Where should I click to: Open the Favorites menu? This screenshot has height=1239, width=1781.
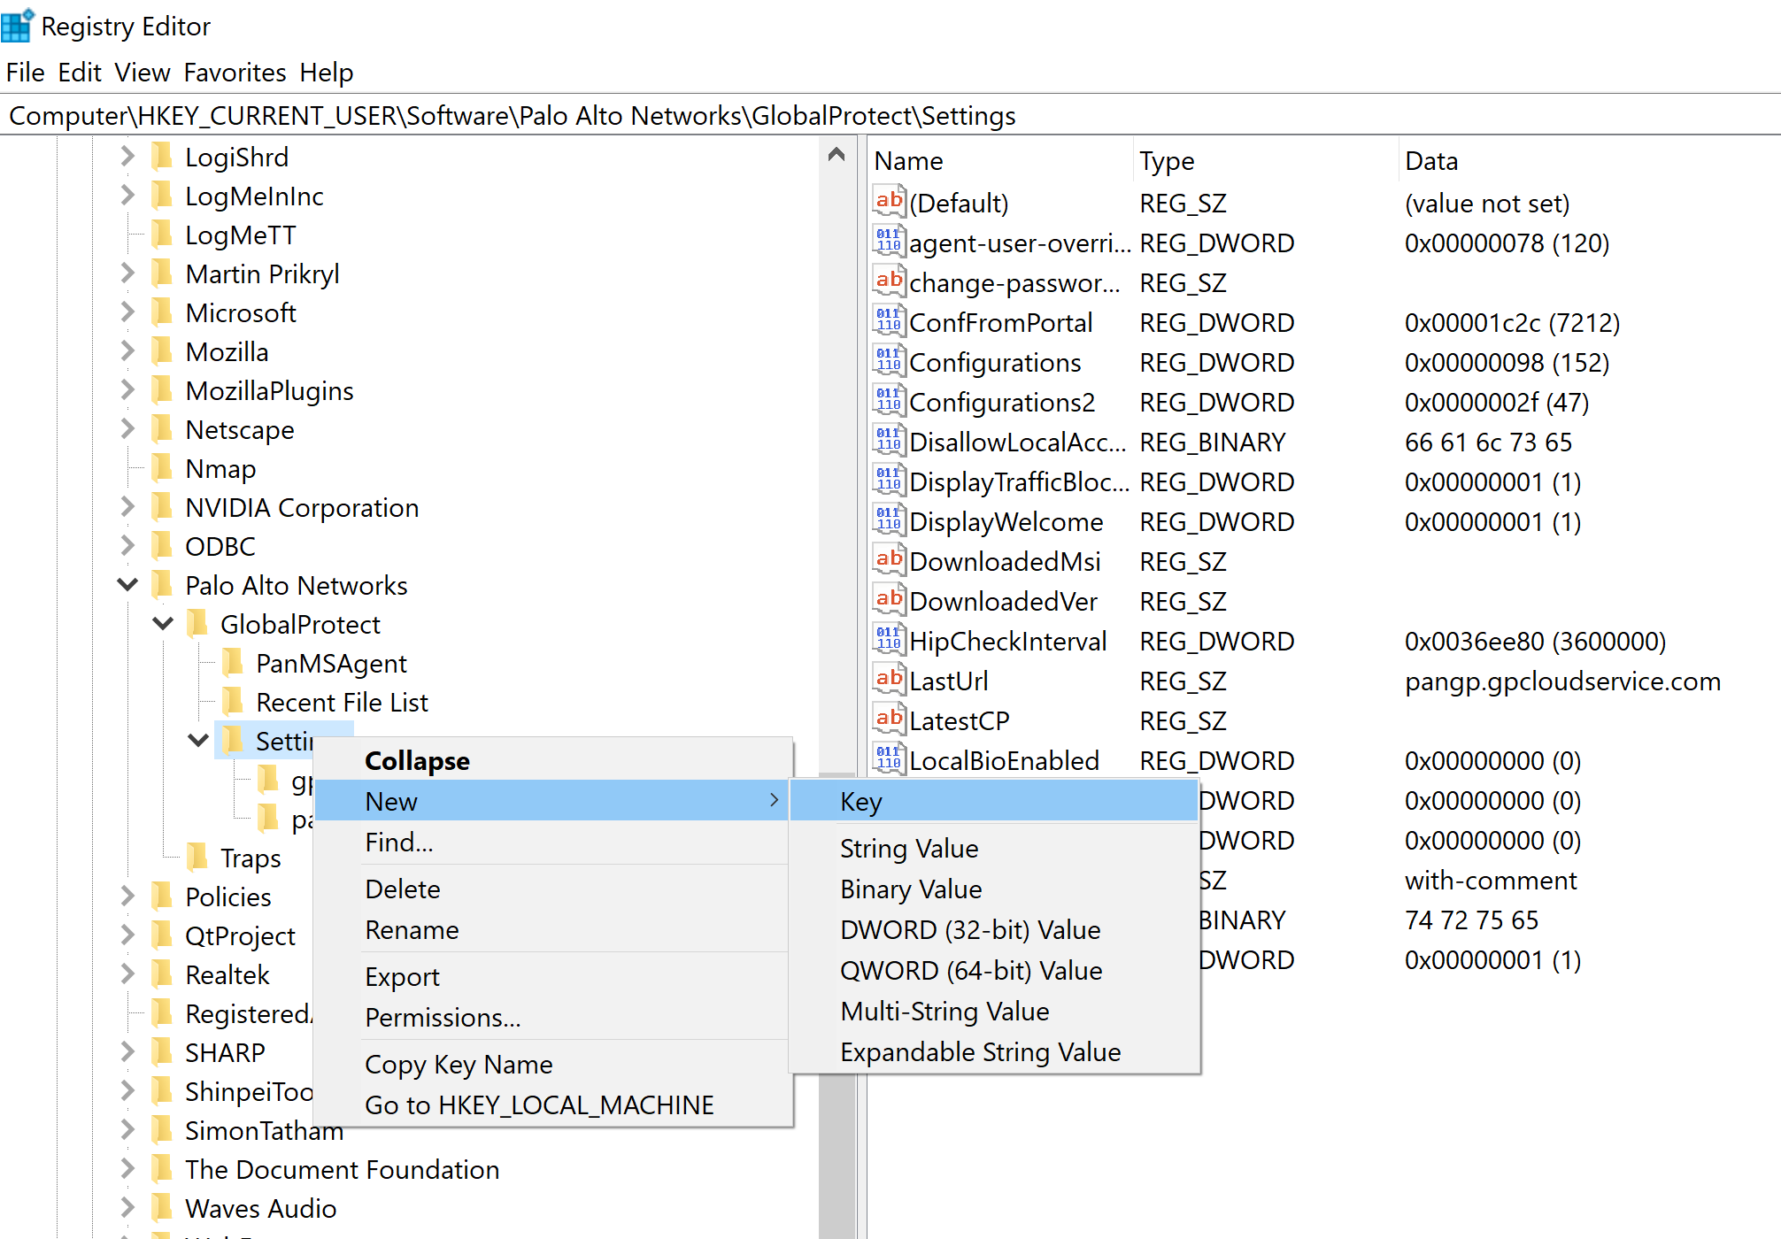(235, 72)
